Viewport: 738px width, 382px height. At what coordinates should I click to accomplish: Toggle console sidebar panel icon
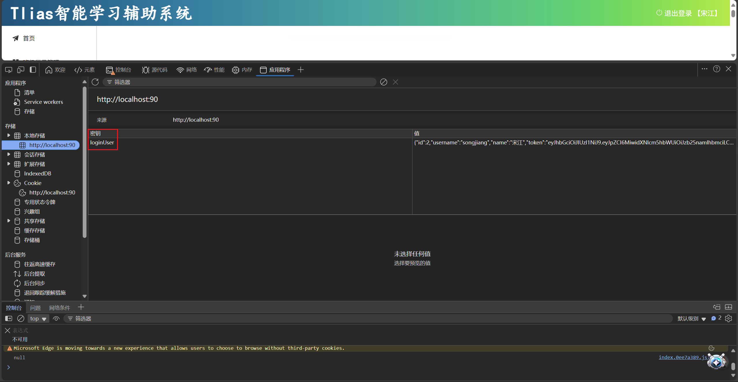pos(9,318)
